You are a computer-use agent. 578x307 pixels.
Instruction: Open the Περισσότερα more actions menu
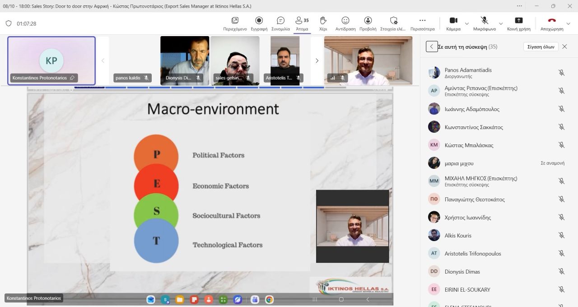422,23
